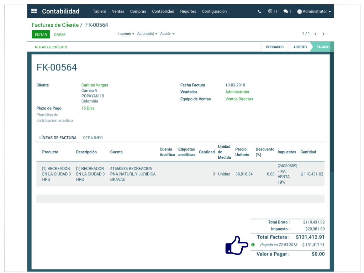364x273 pixels.
Task: Open the Reportes menu
Action: point(188,11)
